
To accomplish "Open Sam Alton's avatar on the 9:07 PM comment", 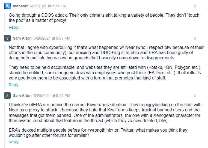I will [7, 38].
